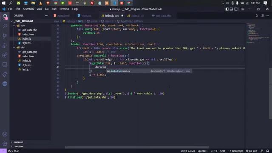Click the feedback icon in status bar

262,151
